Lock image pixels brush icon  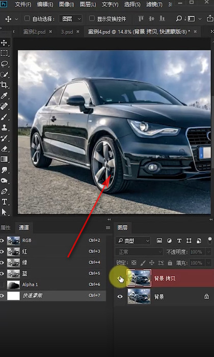pos(143,263)
